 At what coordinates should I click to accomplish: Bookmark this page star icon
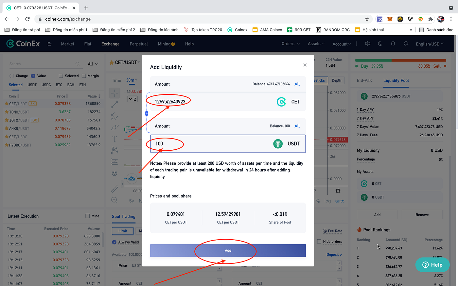tap(367, 19)
